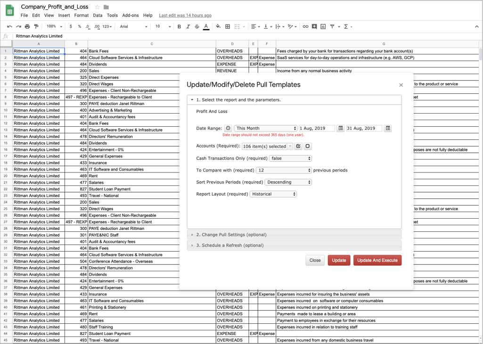Hide the menus with the up chevron
This screenshot has height=344, width=483.
(x=477, y=27)
